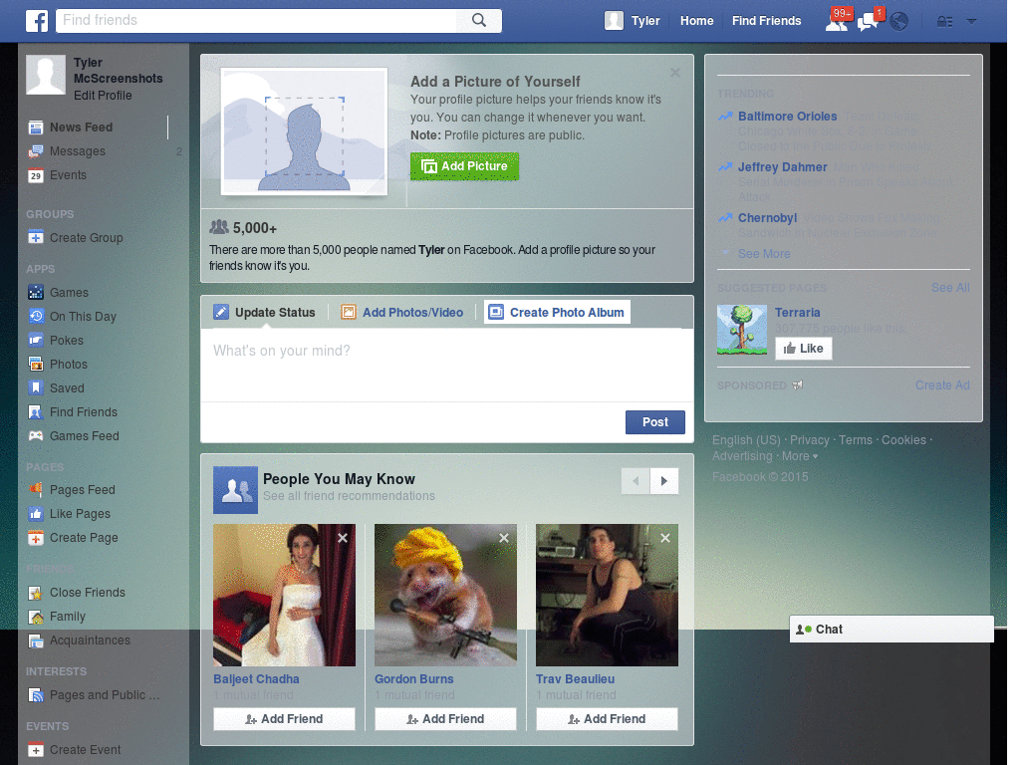1020x765 pixels.
Task: Open the Jeffrey Dahmer trending topic
Action: 783,167
